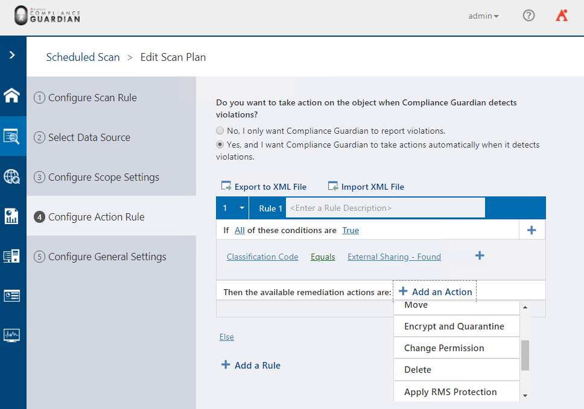Click the help question mark icon
This screenshot has width=584, height=409.
[x=528, y=16]
